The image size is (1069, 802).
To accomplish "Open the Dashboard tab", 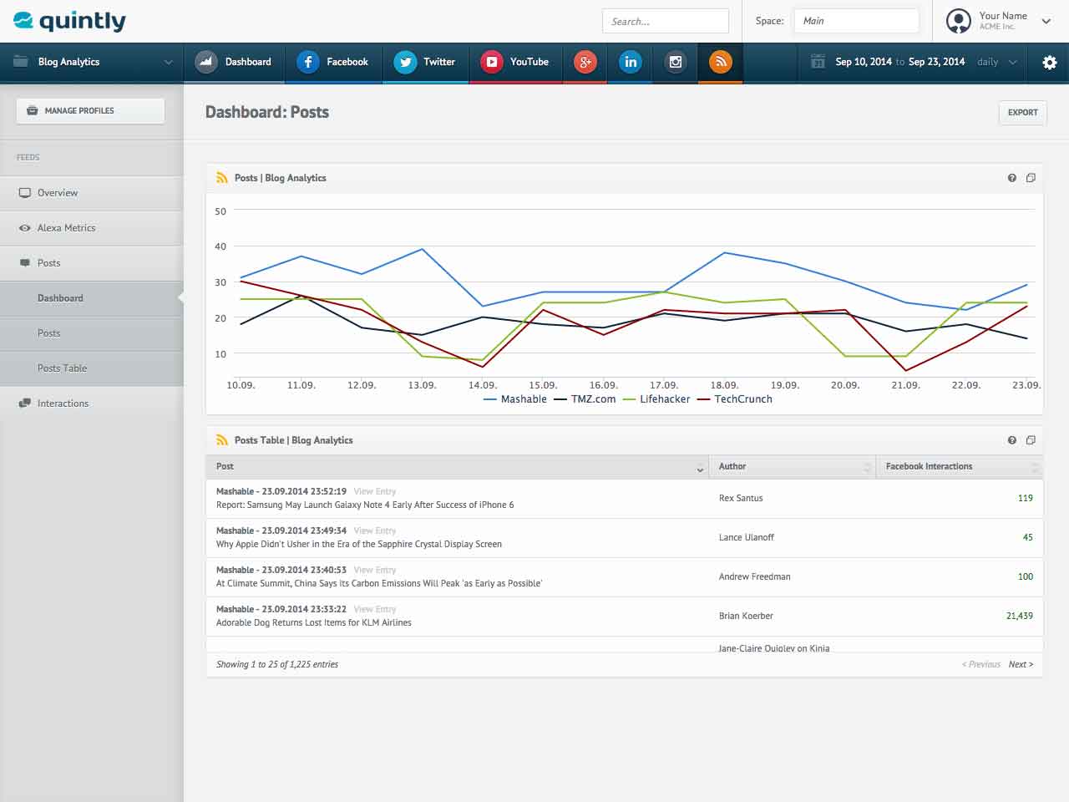I will (235, 62).
